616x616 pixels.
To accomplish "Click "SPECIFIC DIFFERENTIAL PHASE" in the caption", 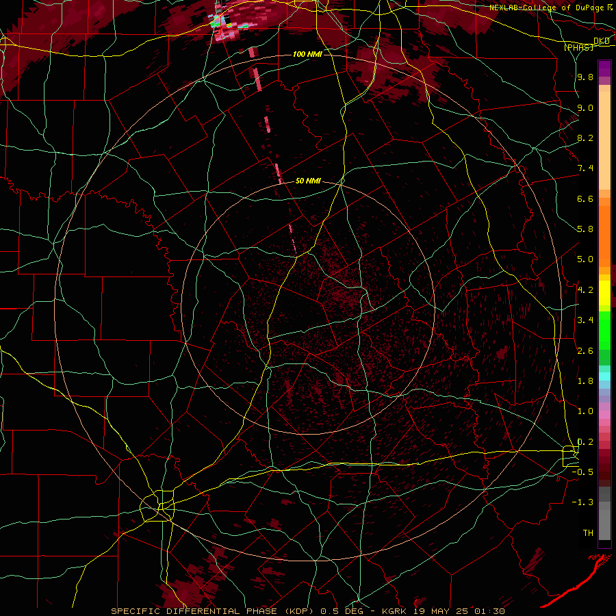I will pos(194,611).
